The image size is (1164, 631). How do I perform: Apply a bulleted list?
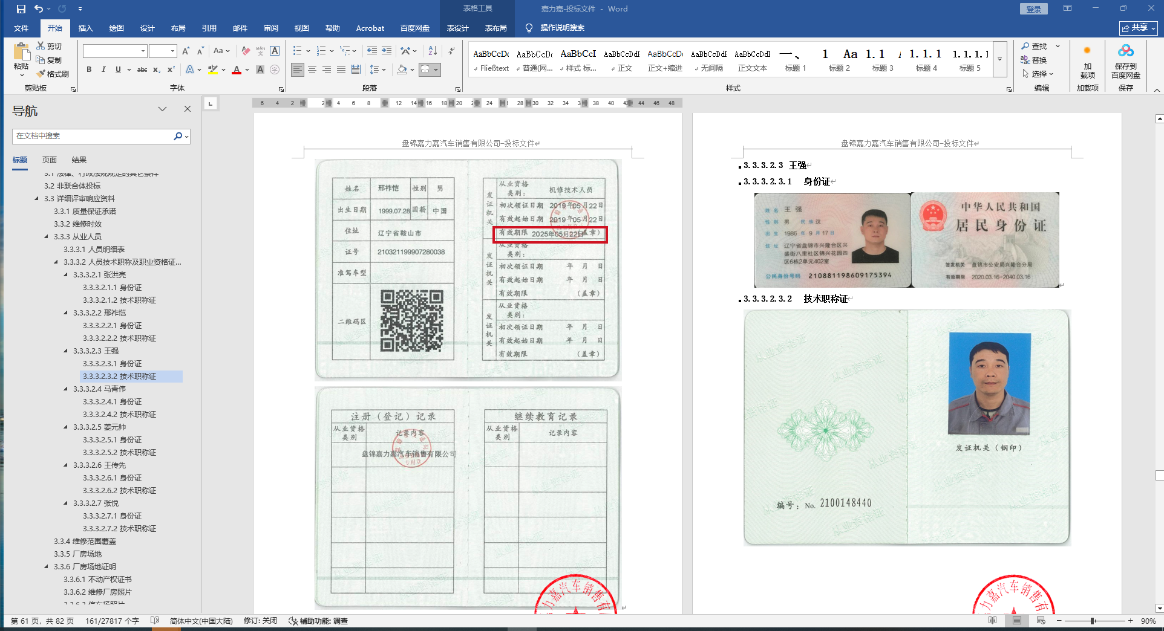[297, 51]
